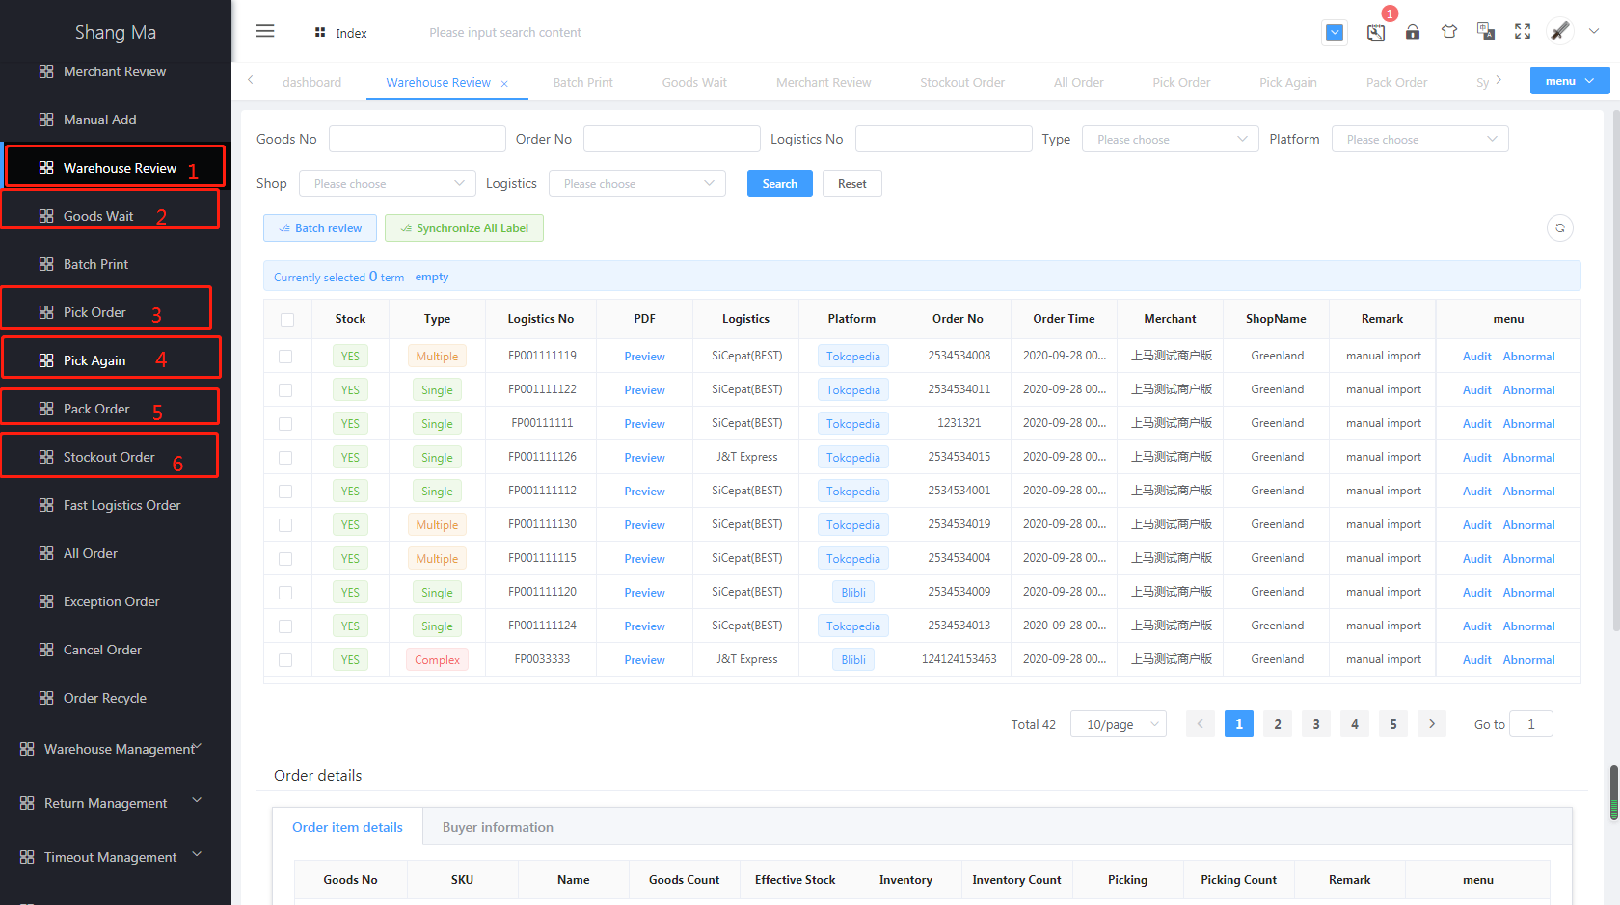Click the Order Recycle sidebar icon
This screenshot has height=905, width=1620.
point(46,698)
